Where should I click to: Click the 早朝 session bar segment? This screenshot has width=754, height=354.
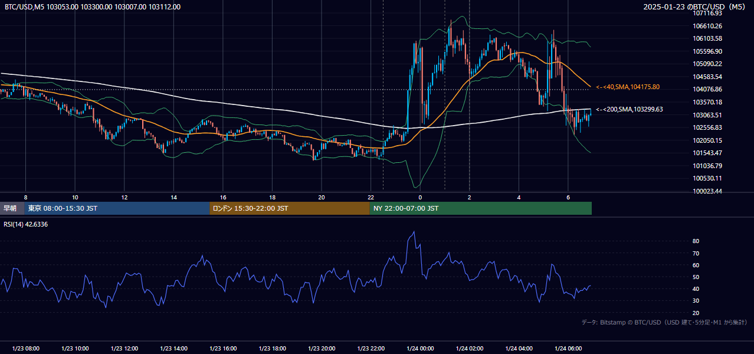[x=12, y=208]
